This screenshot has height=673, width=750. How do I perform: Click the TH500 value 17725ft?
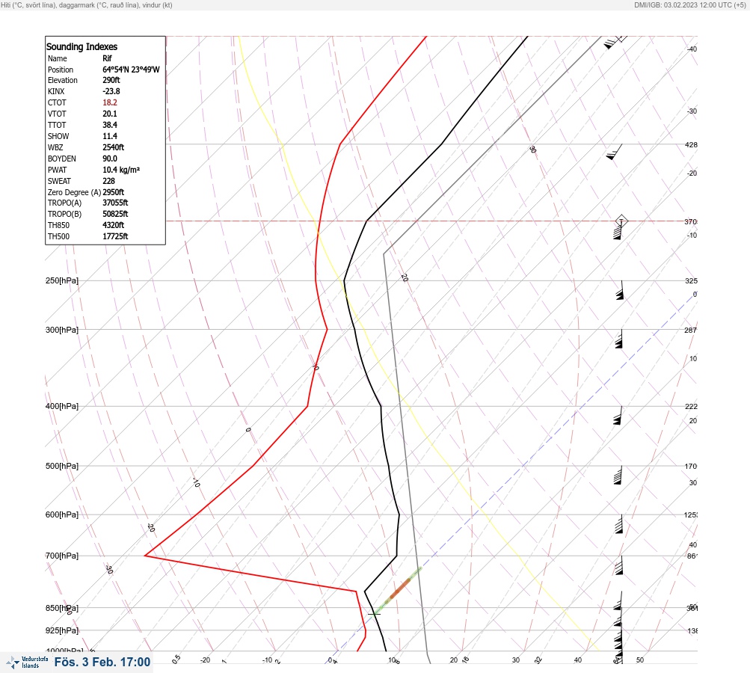pos(115,236)
